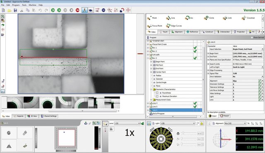Select the Edge Curves tool
This screenshot has width=265, height=153.
[x=174, y=26]
